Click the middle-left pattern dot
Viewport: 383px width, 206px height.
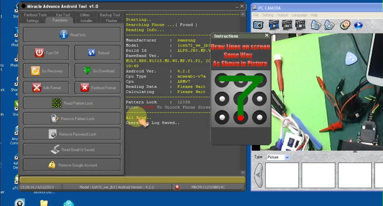222,99
